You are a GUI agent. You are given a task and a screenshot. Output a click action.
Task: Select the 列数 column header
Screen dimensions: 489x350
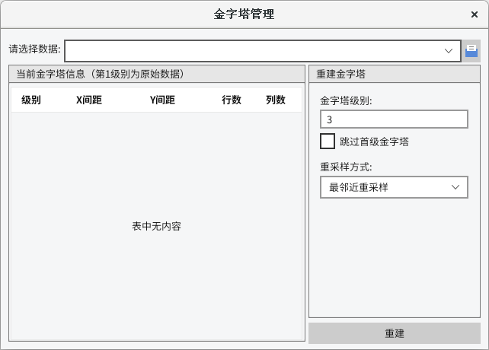275,100
